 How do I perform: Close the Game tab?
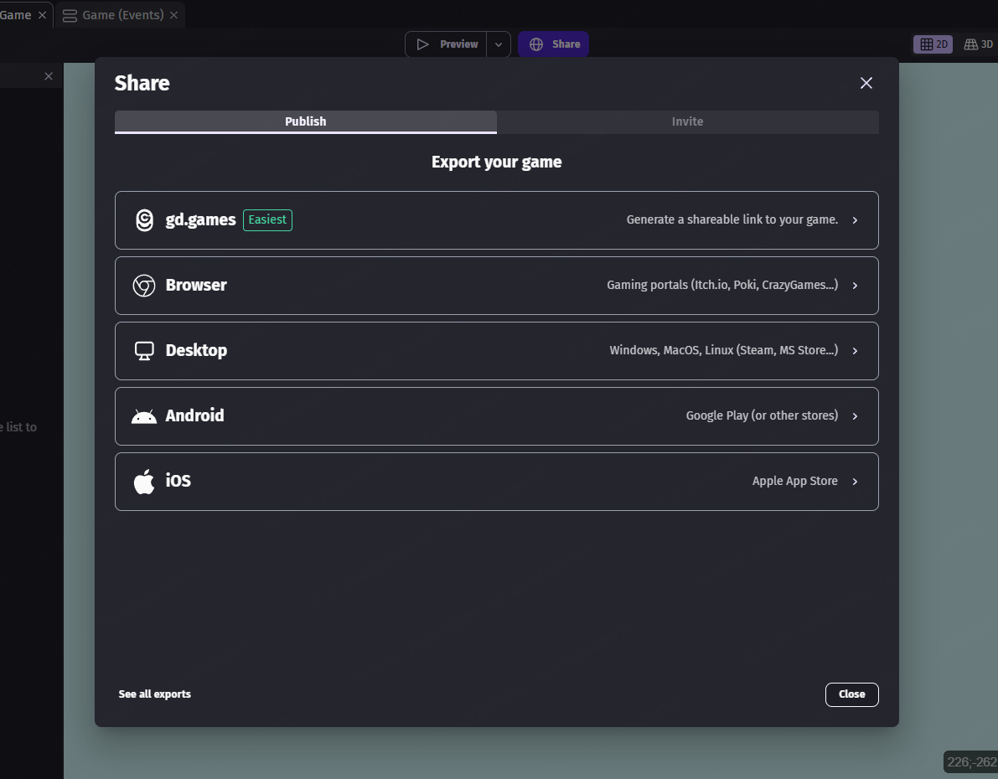click(42, 15)
